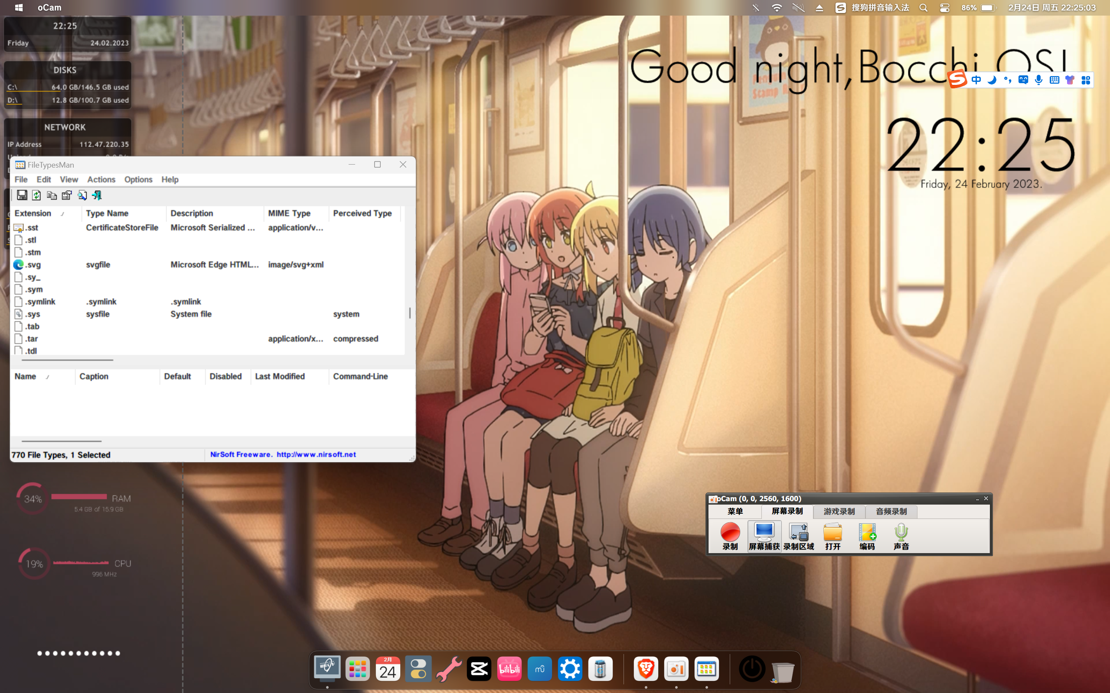Click the 录制区域 record region icon
1110x693 pixels.
pos(799,536)
